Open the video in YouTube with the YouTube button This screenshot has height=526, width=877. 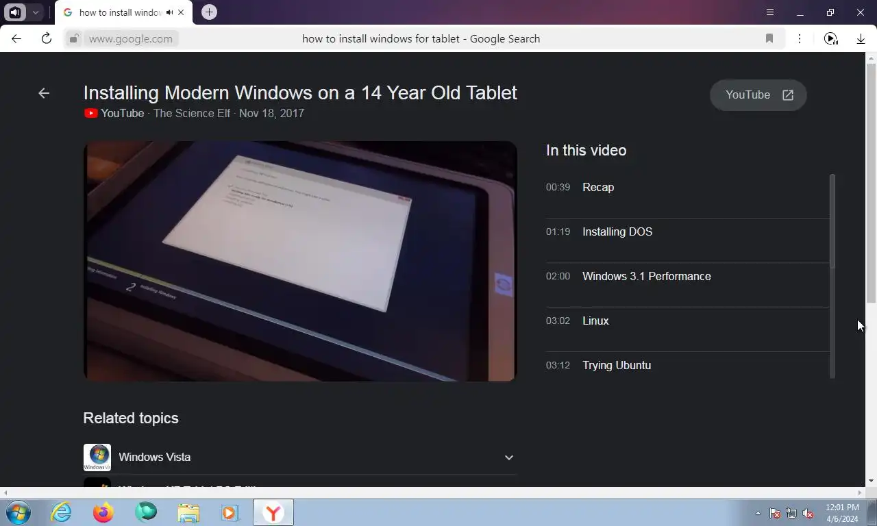click(758, 95)
